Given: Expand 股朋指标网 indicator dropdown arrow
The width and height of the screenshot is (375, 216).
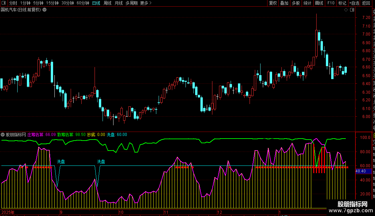Looking at the screenshot, I should (3, 135).
